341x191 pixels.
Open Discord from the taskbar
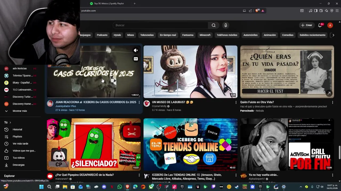point(104,187)
